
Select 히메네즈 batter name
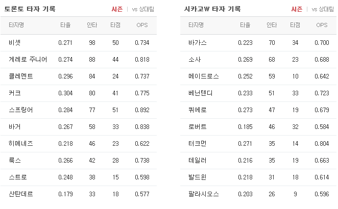pos(21,143)
